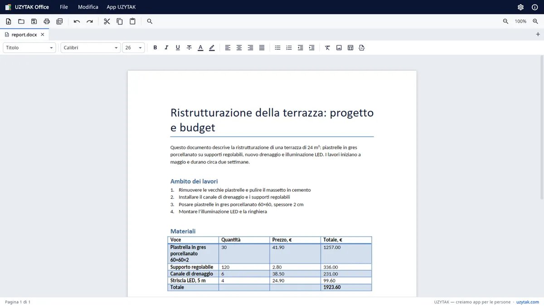544x306 pixels.
Task: Zoom out of the document
Action: [506, 21]
